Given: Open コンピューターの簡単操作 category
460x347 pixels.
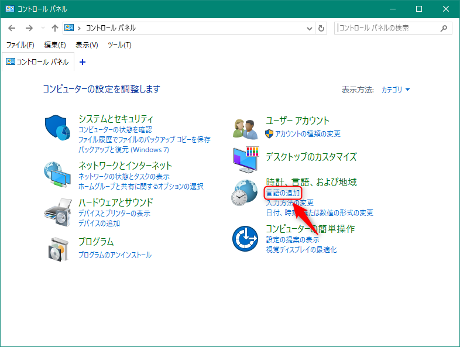Looking at the screenshot, I should tap(310, 229).
